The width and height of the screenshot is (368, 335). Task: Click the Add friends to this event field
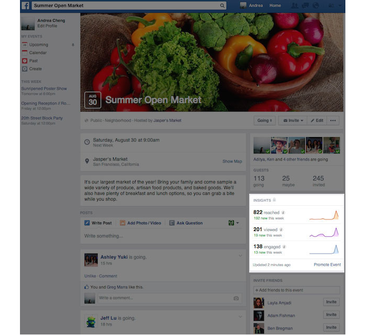pyautogui.click(x=297, y=290)
